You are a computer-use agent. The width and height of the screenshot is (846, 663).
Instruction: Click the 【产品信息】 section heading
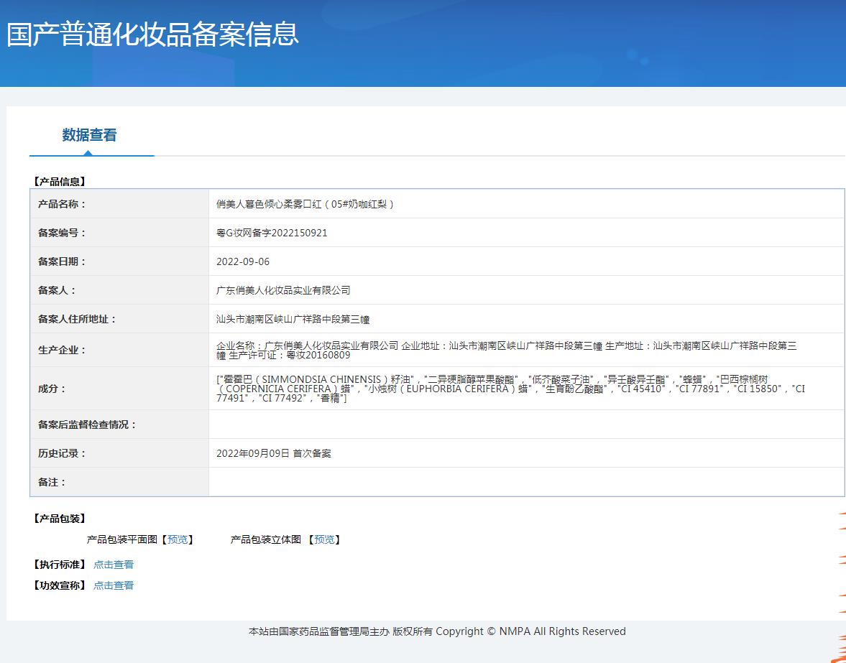click(x=60, y=182)
